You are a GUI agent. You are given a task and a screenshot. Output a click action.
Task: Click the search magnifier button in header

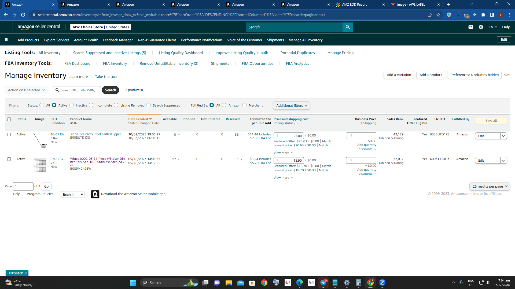pos(348,27)
